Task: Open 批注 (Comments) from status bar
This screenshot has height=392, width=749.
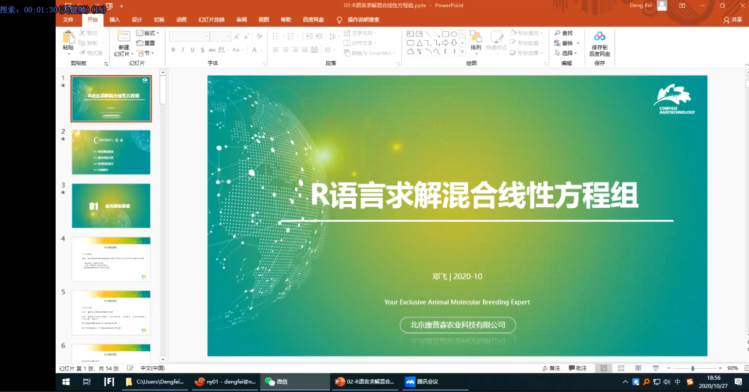Action: tap(578, 368)
